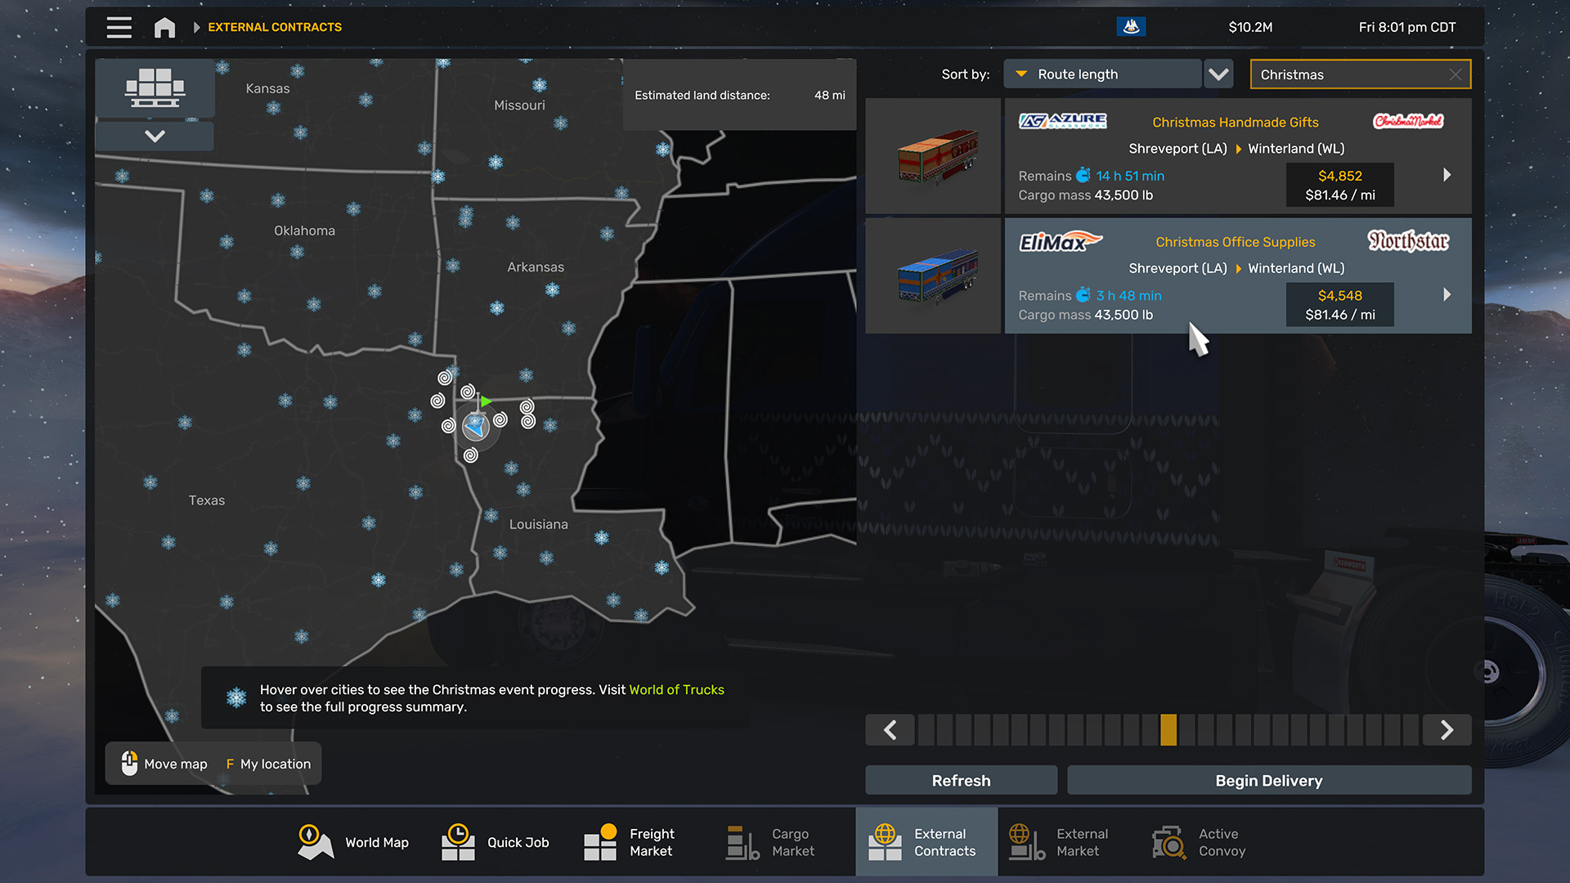Image resolution: width=1570 pixels, height=883 pixels.
Task: Go to next page of contracts
Action: (1447, 729)
